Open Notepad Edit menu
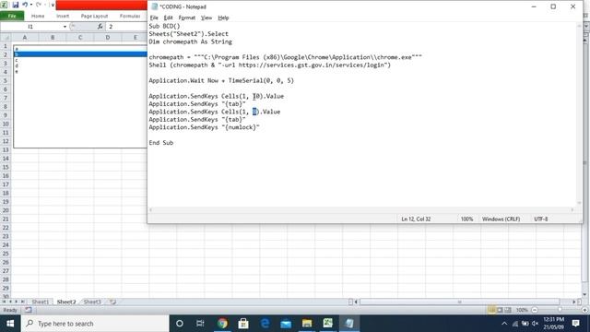The width and height of the screenshot is (590, 332). pyautogui.click(x=168, y=18)
